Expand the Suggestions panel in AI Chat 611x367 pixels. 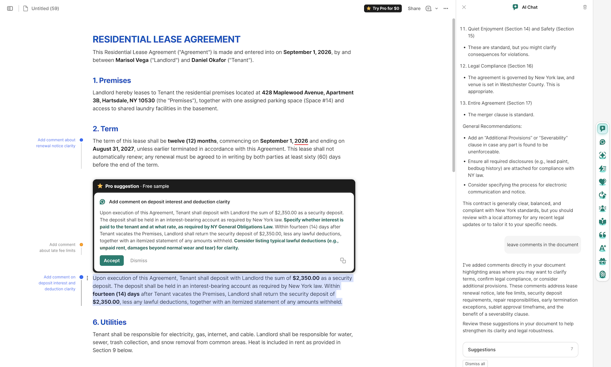click(x=520, y=350)
